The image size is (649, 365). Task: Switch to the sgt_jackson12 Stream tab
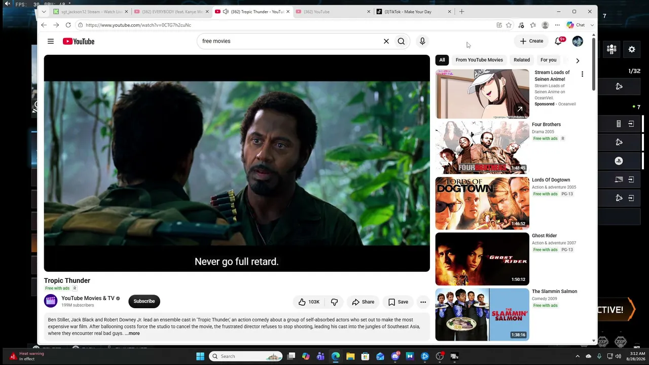tap(90, 12)
